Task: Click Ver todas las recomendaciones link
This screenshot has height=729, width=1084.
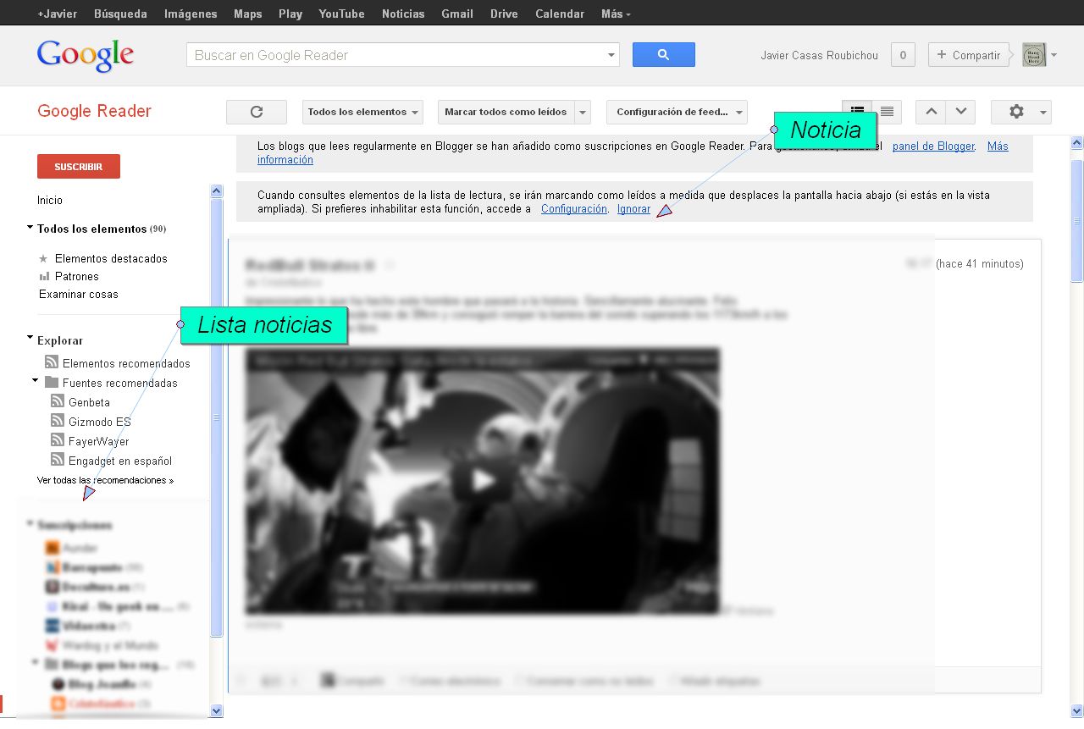Action: click(105, 480)
